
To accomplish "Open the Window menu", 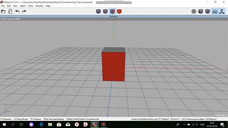I will click(x=39, y=6).
